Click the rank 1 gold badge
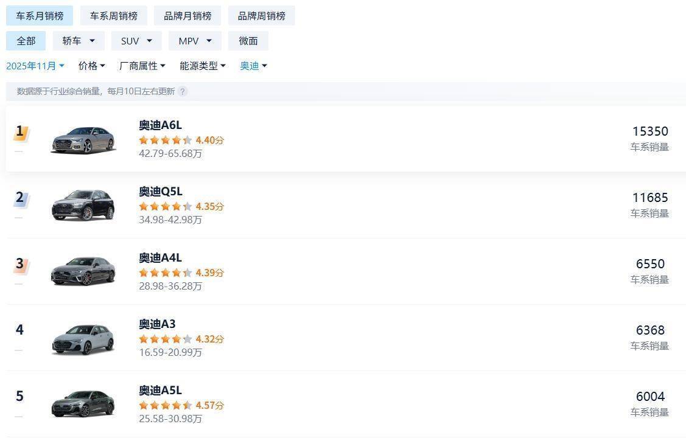686x438 pixels. pos(21,131)
